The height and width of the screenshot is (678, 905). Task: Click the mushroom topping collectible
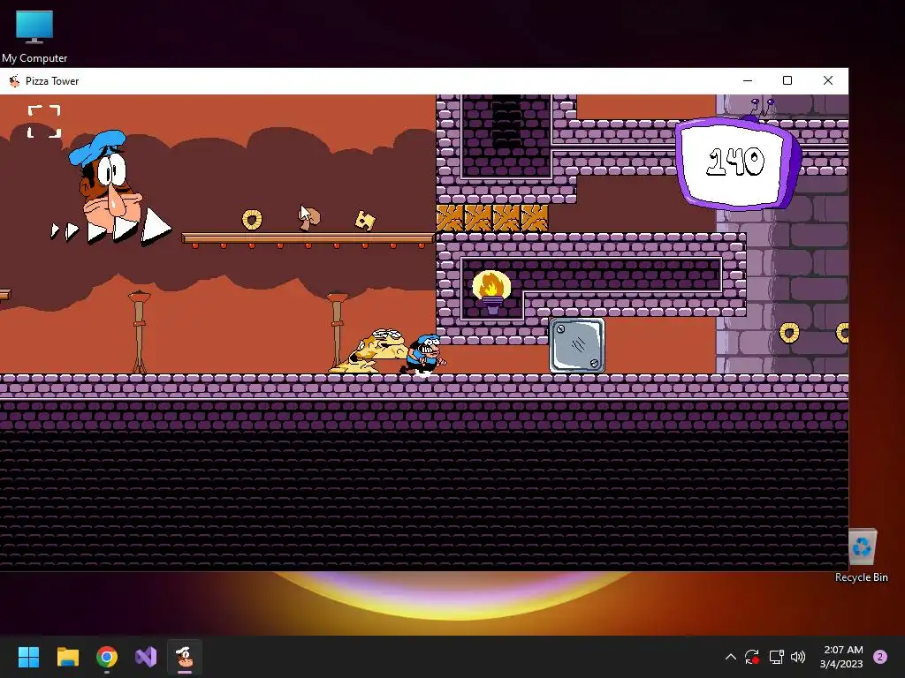(x=309, y=218)
